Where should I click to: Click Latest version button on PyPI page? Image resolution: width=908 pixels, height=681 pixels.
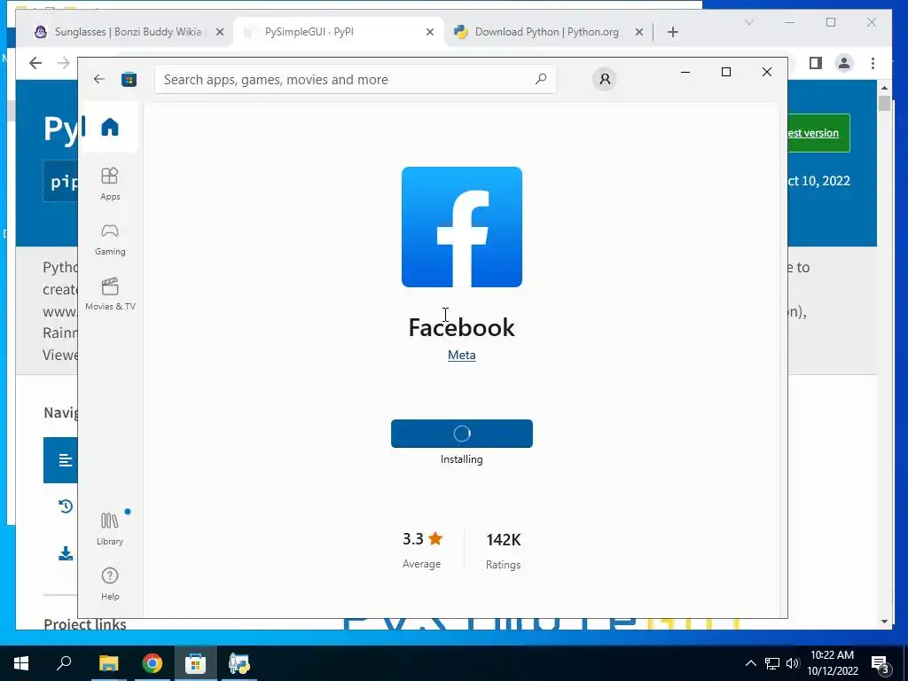(818, 133)
